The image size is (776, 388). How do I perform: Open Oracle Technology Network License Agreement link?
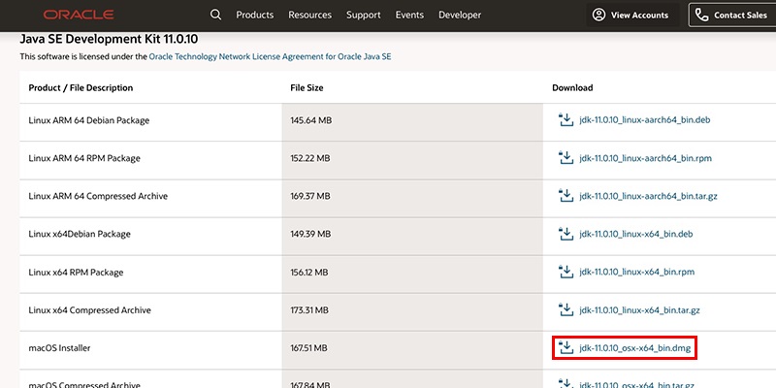[x=270, y=56]
